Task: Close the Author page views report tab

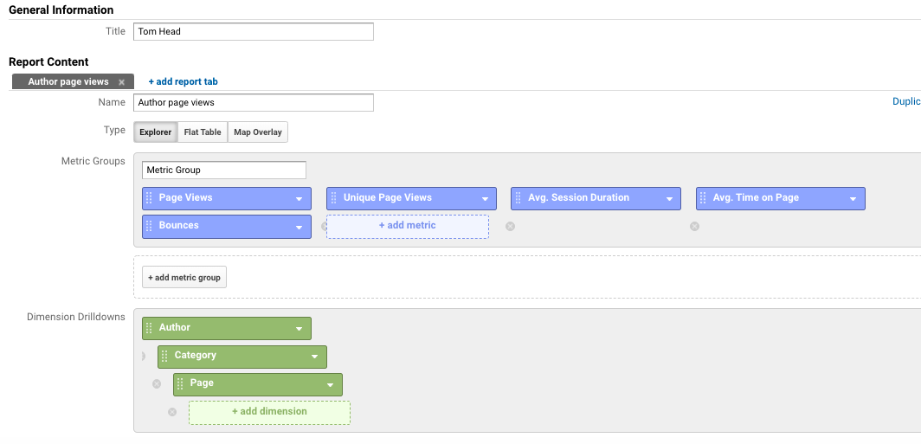Action: tap(121, 82)
